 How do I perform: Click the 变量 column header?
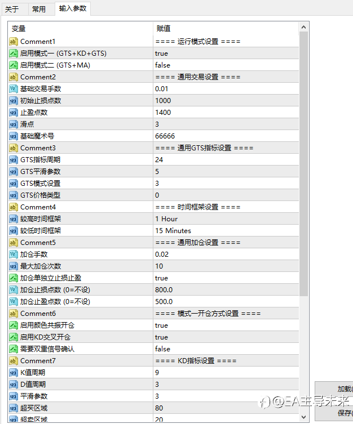click(x=81, y=29)
